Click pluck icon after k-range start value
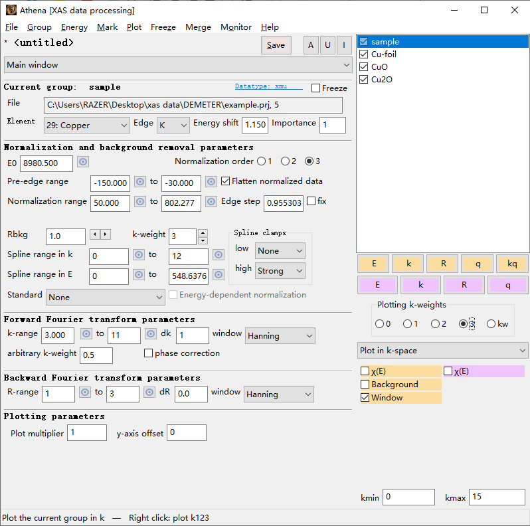530x526 pixels. [x=85, y=335]
